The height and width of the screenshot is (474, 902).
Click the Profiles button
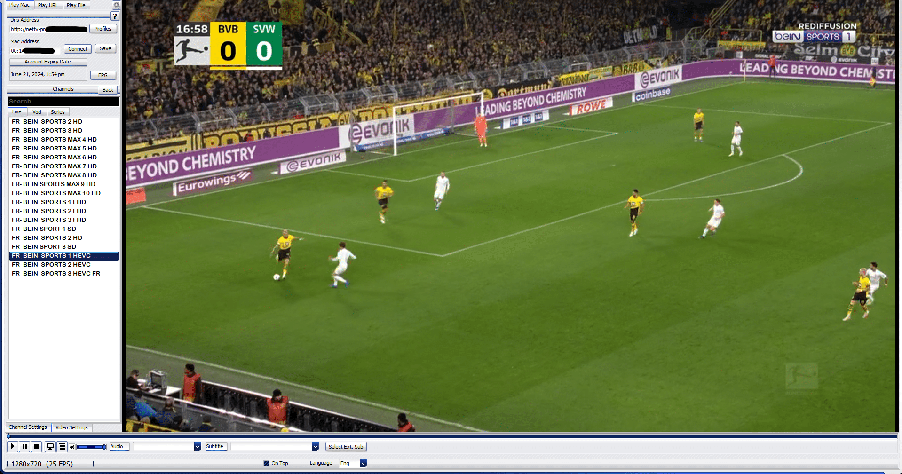pyautogui.click(x=103, y=29)
